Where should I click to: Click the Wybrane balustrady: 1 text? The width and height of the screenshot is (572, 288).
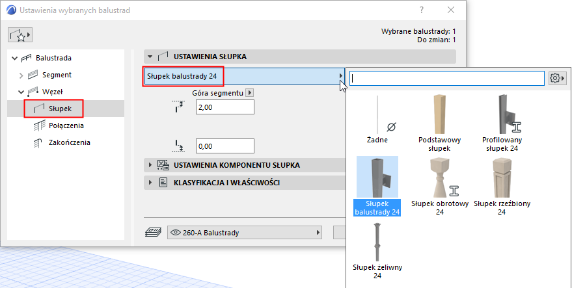[x=418, y=31]
